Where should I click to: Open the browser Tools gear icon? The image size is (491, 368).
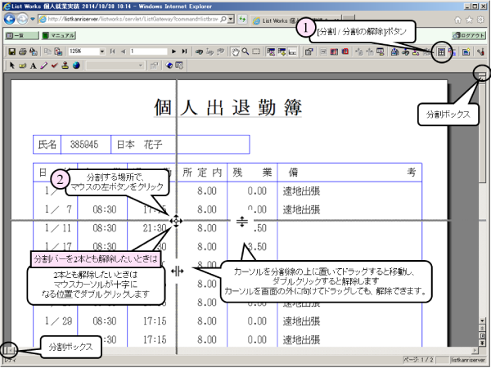pos(480,20)
